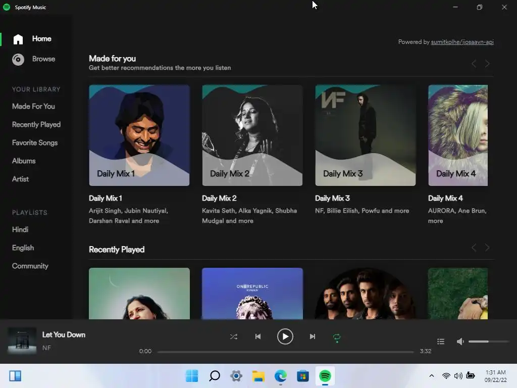Open the clock and date flyout
The width and height of the screenshot is (517, 388).
pyautogui.click(x=496, y=376)
